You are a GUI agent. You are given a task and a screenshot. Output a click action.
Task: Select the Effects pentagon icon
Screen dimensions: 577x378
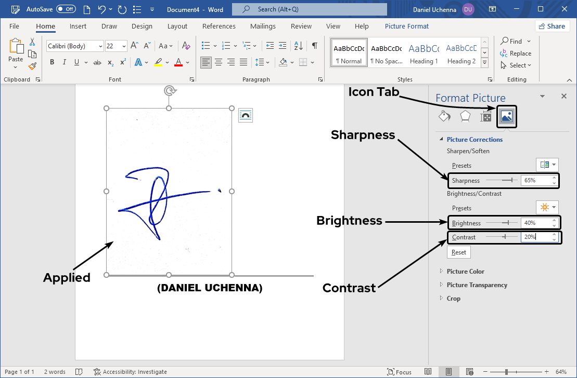pyautogui.click(x=465, y=116)
